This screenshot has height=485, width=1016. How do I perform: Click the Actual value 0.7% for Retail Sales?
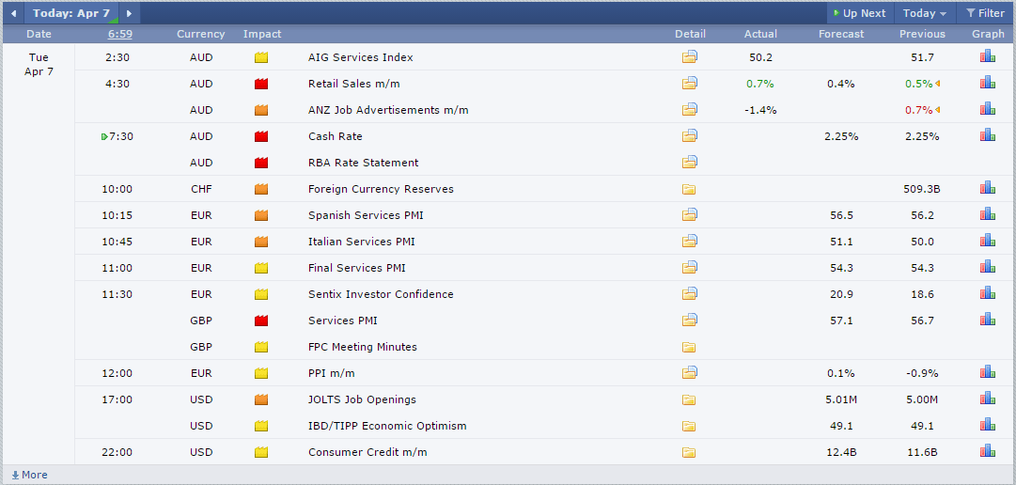760,84
